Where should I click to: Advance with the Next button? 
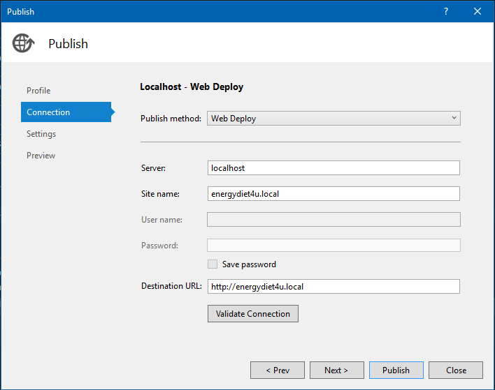(336, 370)
